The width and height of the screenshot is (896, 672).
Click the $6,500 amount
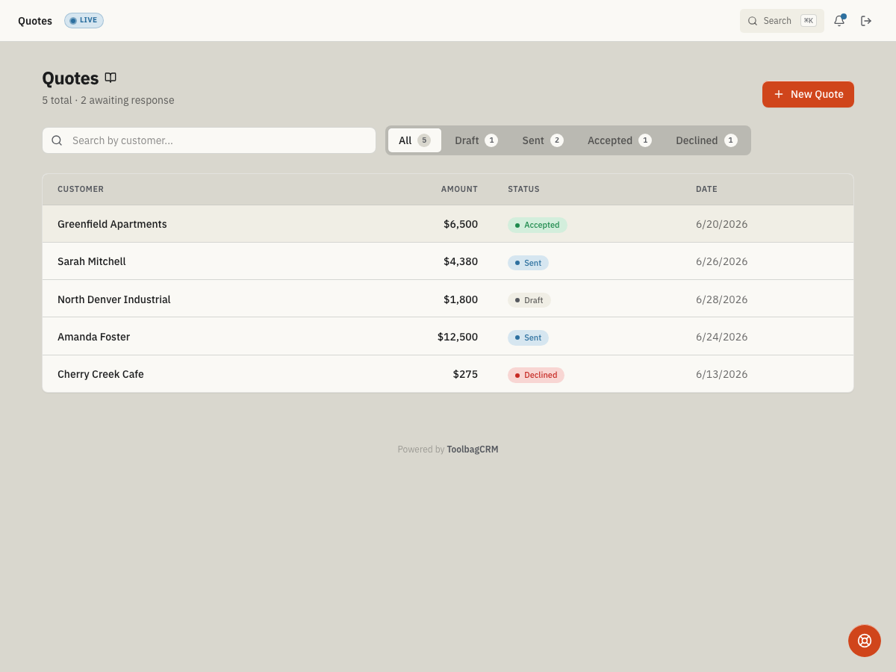(x=461, y=224)
